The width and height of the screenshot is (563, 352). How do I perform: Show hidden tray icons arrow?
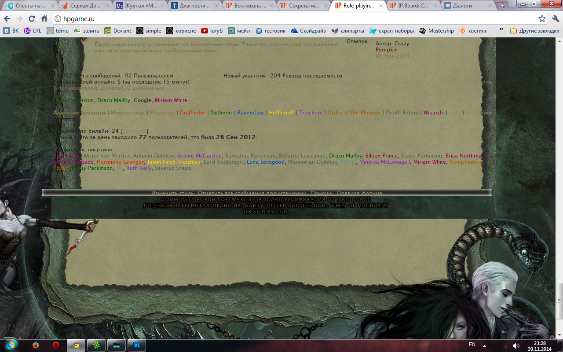click(484, 345)
